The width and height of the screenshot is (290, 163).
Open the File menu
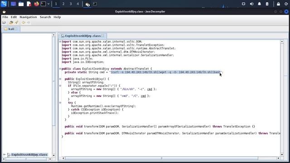5,17
